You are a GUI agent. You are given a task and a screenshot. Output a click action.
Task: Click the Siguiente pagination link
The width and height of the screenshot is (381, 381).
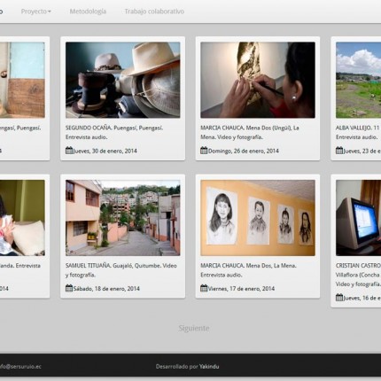[x=194, y=328]
